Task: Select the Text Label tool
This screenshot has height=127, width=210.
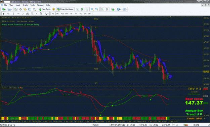Action: [41, 14]
